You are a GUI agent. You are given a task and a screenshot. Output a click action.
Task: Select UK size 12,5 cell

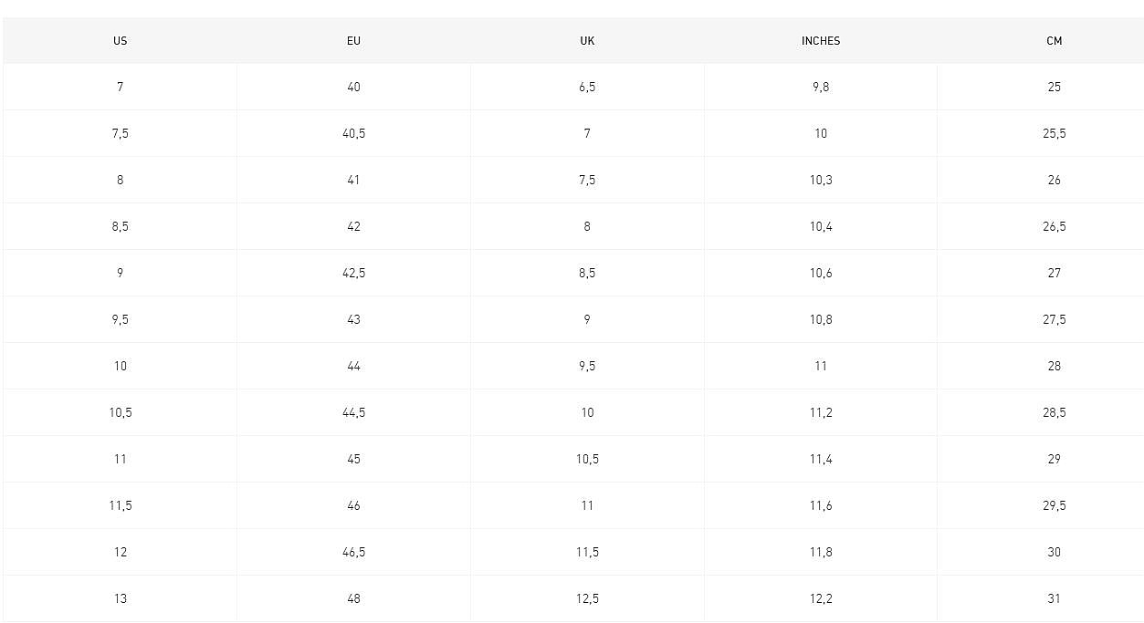[587, 598]
